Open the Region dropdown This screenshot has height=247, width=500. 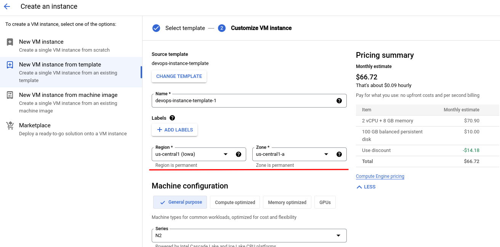click(199, 154)
